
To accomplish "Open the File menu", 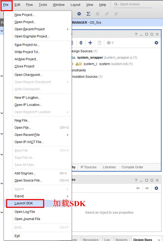I will point(6,5).
